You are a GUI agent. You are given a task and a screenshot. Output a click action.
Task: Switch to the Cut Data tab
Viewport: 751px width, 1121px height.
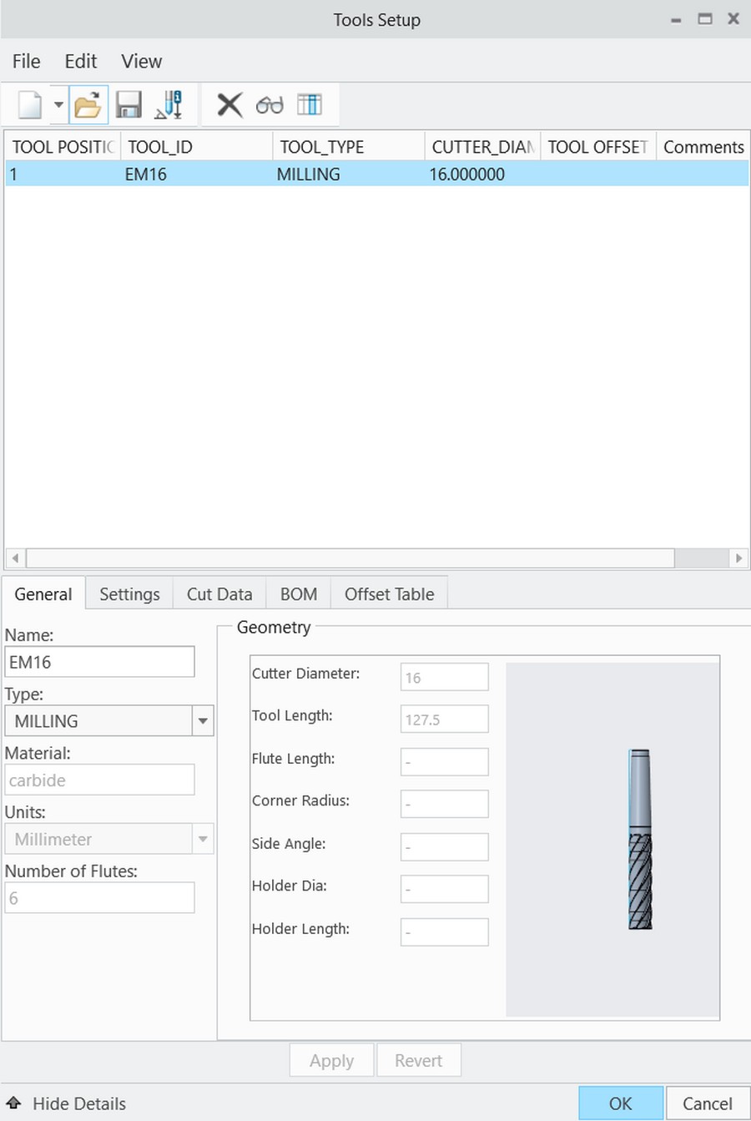219,593
